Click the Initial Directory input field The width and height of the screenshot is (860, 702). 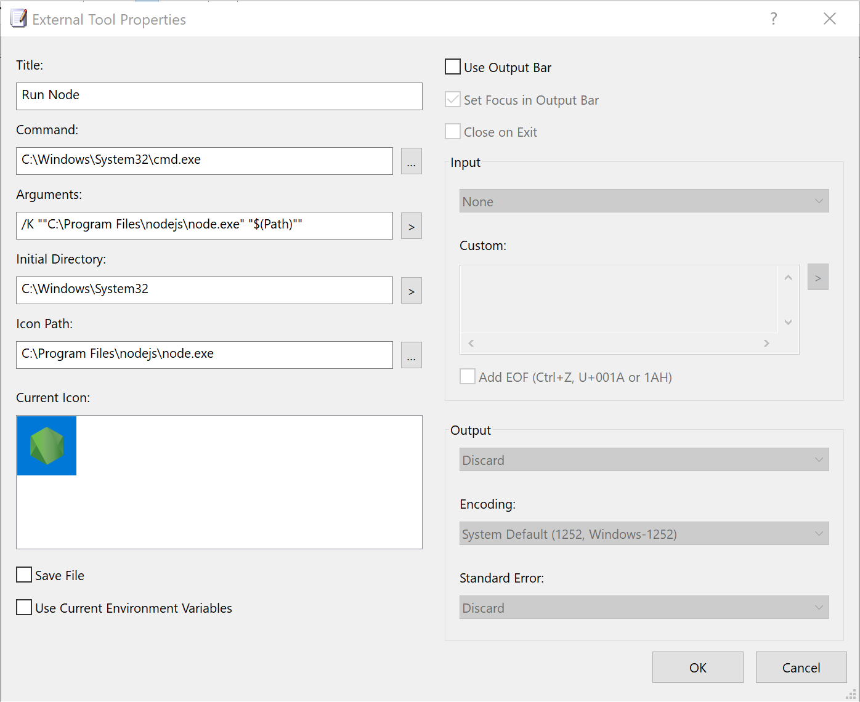205,290
